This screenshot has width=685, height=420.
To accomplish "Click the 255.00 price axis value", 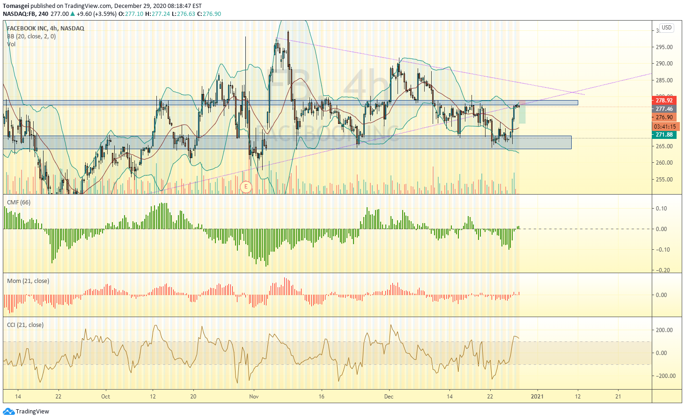I will point(664,180).
